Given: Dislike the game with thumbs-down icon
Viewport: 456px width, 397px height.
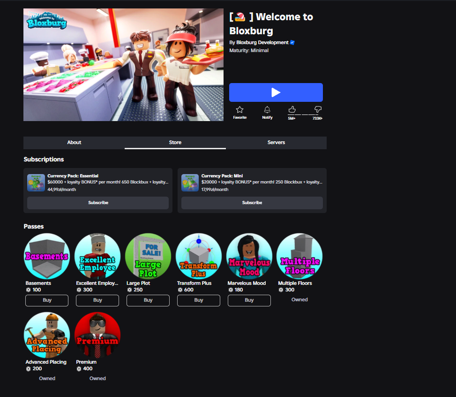Looking at the screenshot, I should pos(318,109).
